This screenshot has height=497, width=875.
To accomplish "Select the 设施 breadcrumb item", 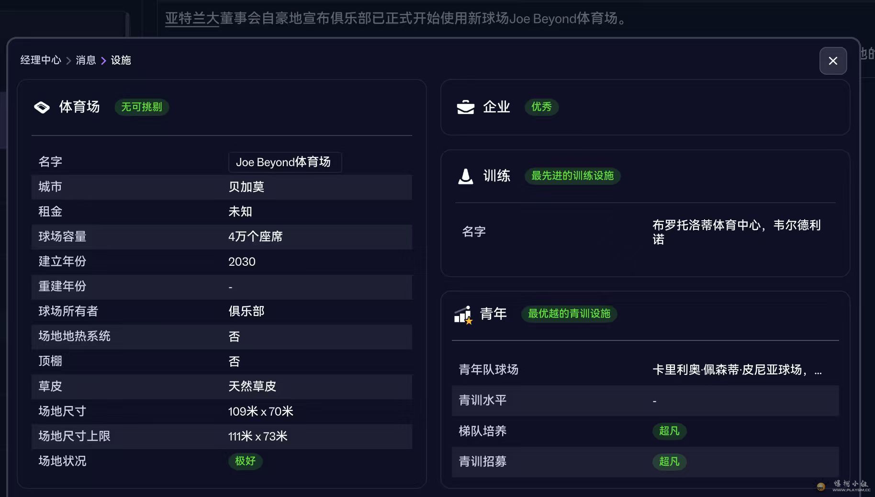I will (121, 60).
